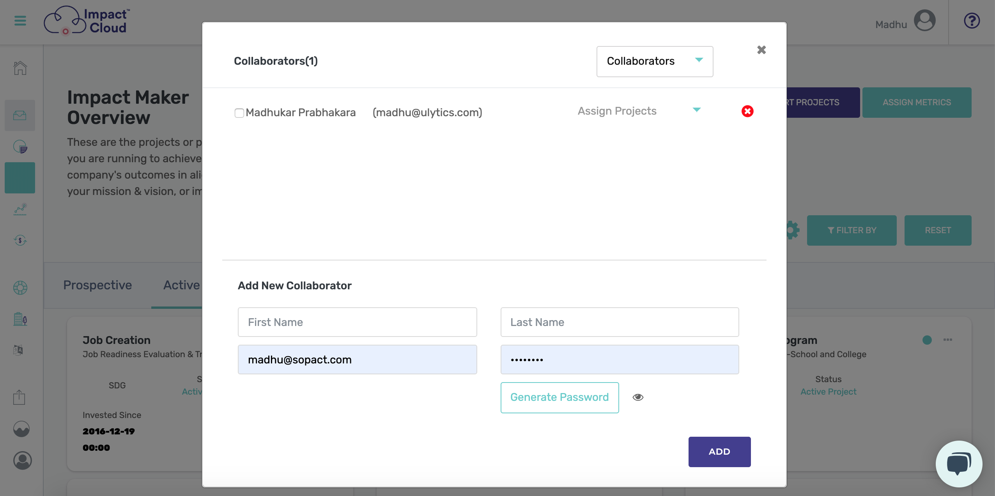Click the RESET button

click(x=938, y=230)
